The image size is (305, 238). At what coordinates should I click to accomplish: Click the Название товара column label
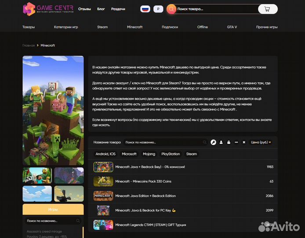click(107, 142)
